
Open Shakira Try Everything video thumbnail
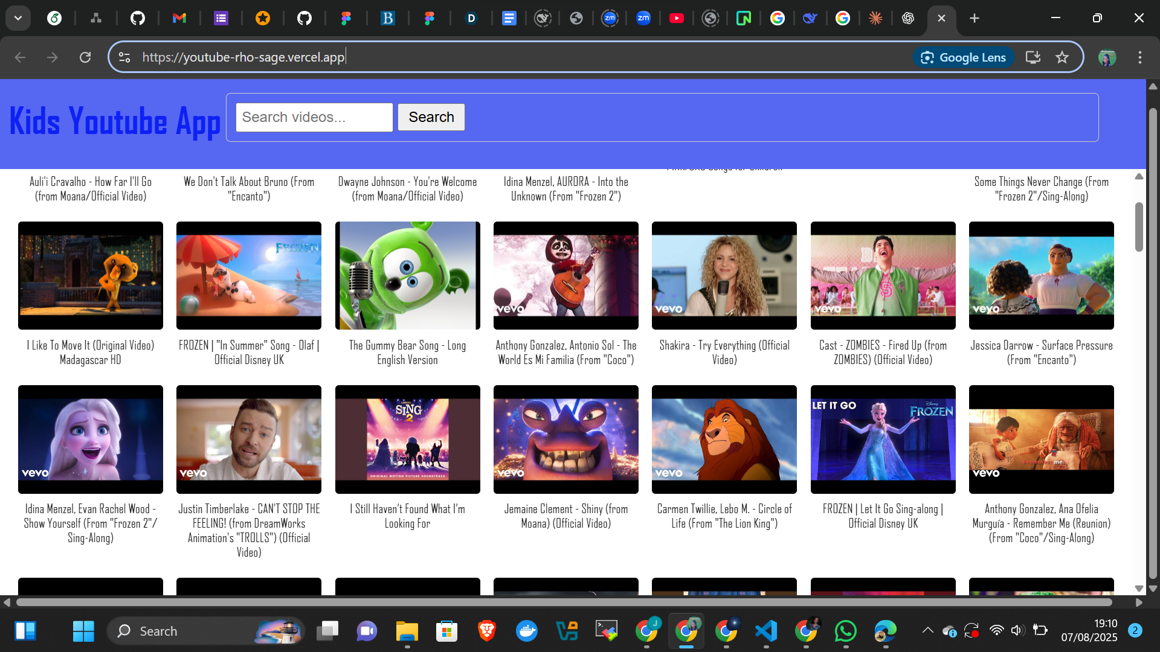pos(724,275)
